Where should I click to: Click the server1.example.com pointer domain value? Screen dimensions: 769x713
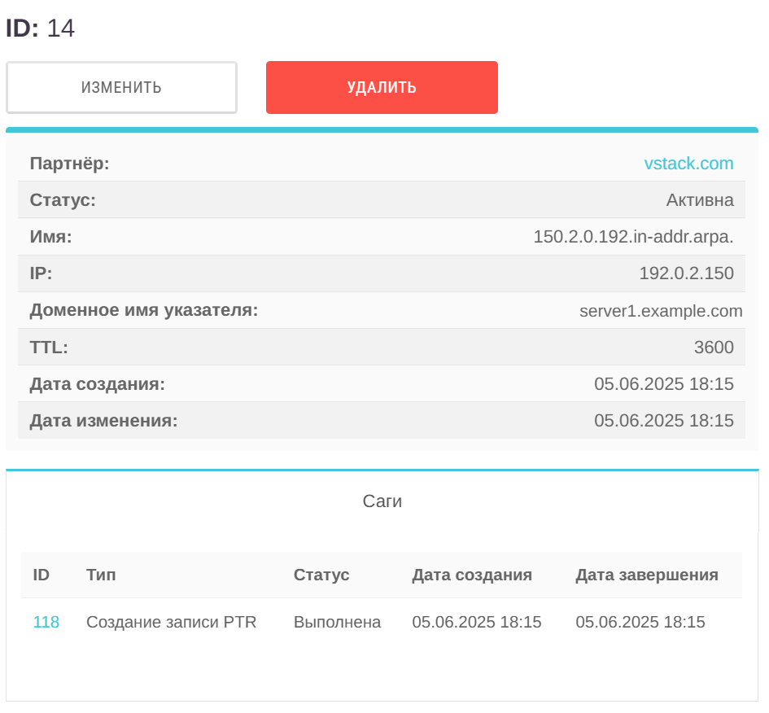click(x=661, y=311)
